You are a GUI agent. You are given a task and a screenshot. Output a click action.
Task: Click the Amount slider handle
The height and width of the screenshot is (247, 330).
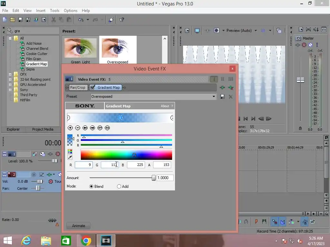(x=154, y=178)
